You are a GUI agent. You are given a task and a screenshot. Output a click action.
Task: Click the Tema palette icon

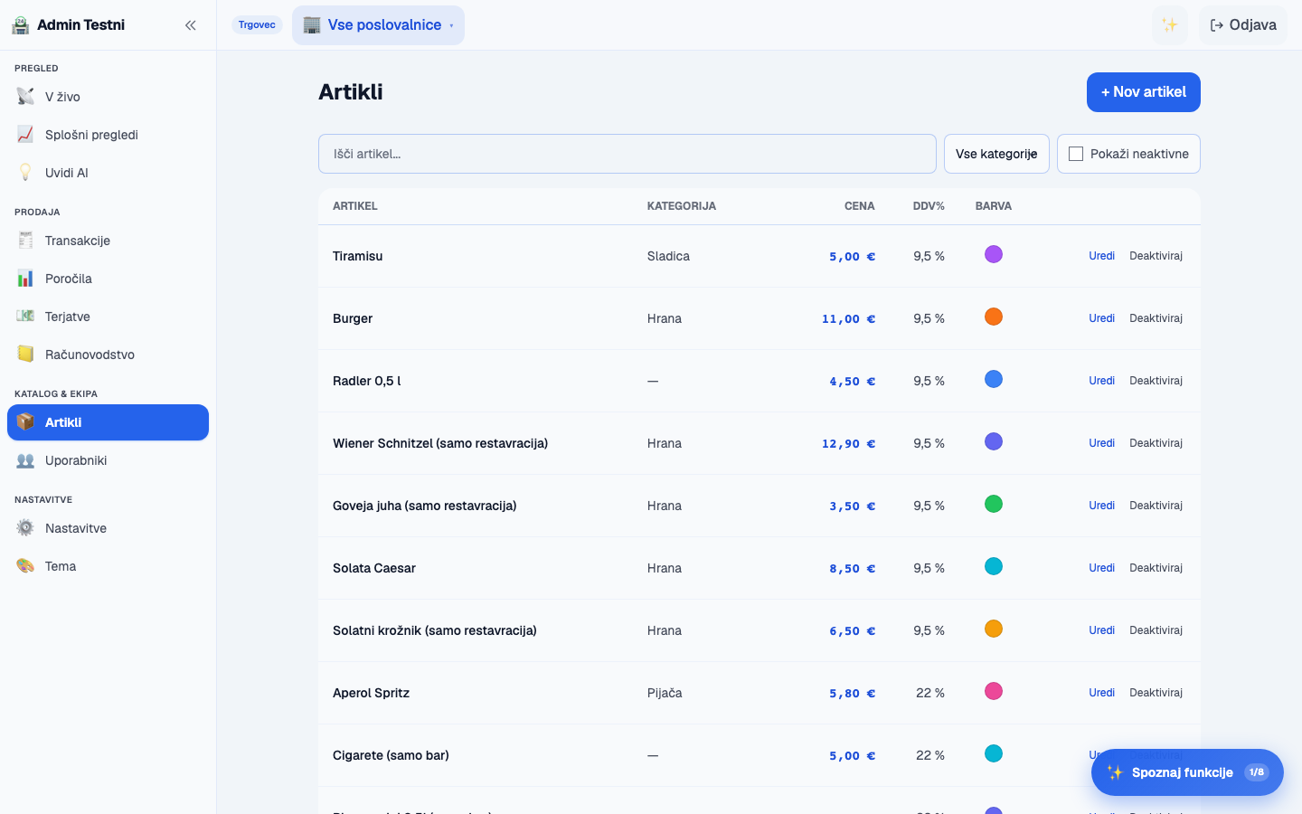(25, 566)
